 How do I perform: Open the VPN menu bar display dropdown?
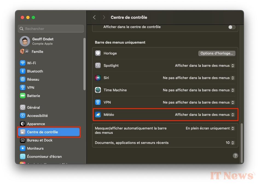coord(199,102)
